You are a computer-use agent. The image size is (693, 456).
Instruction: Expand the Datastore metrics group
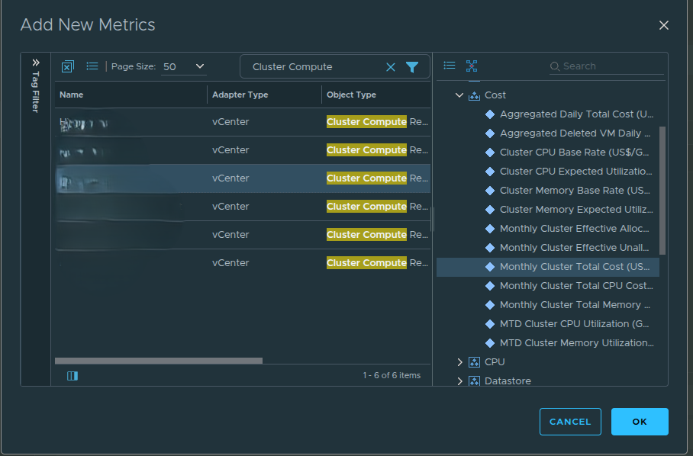(460, 381)
